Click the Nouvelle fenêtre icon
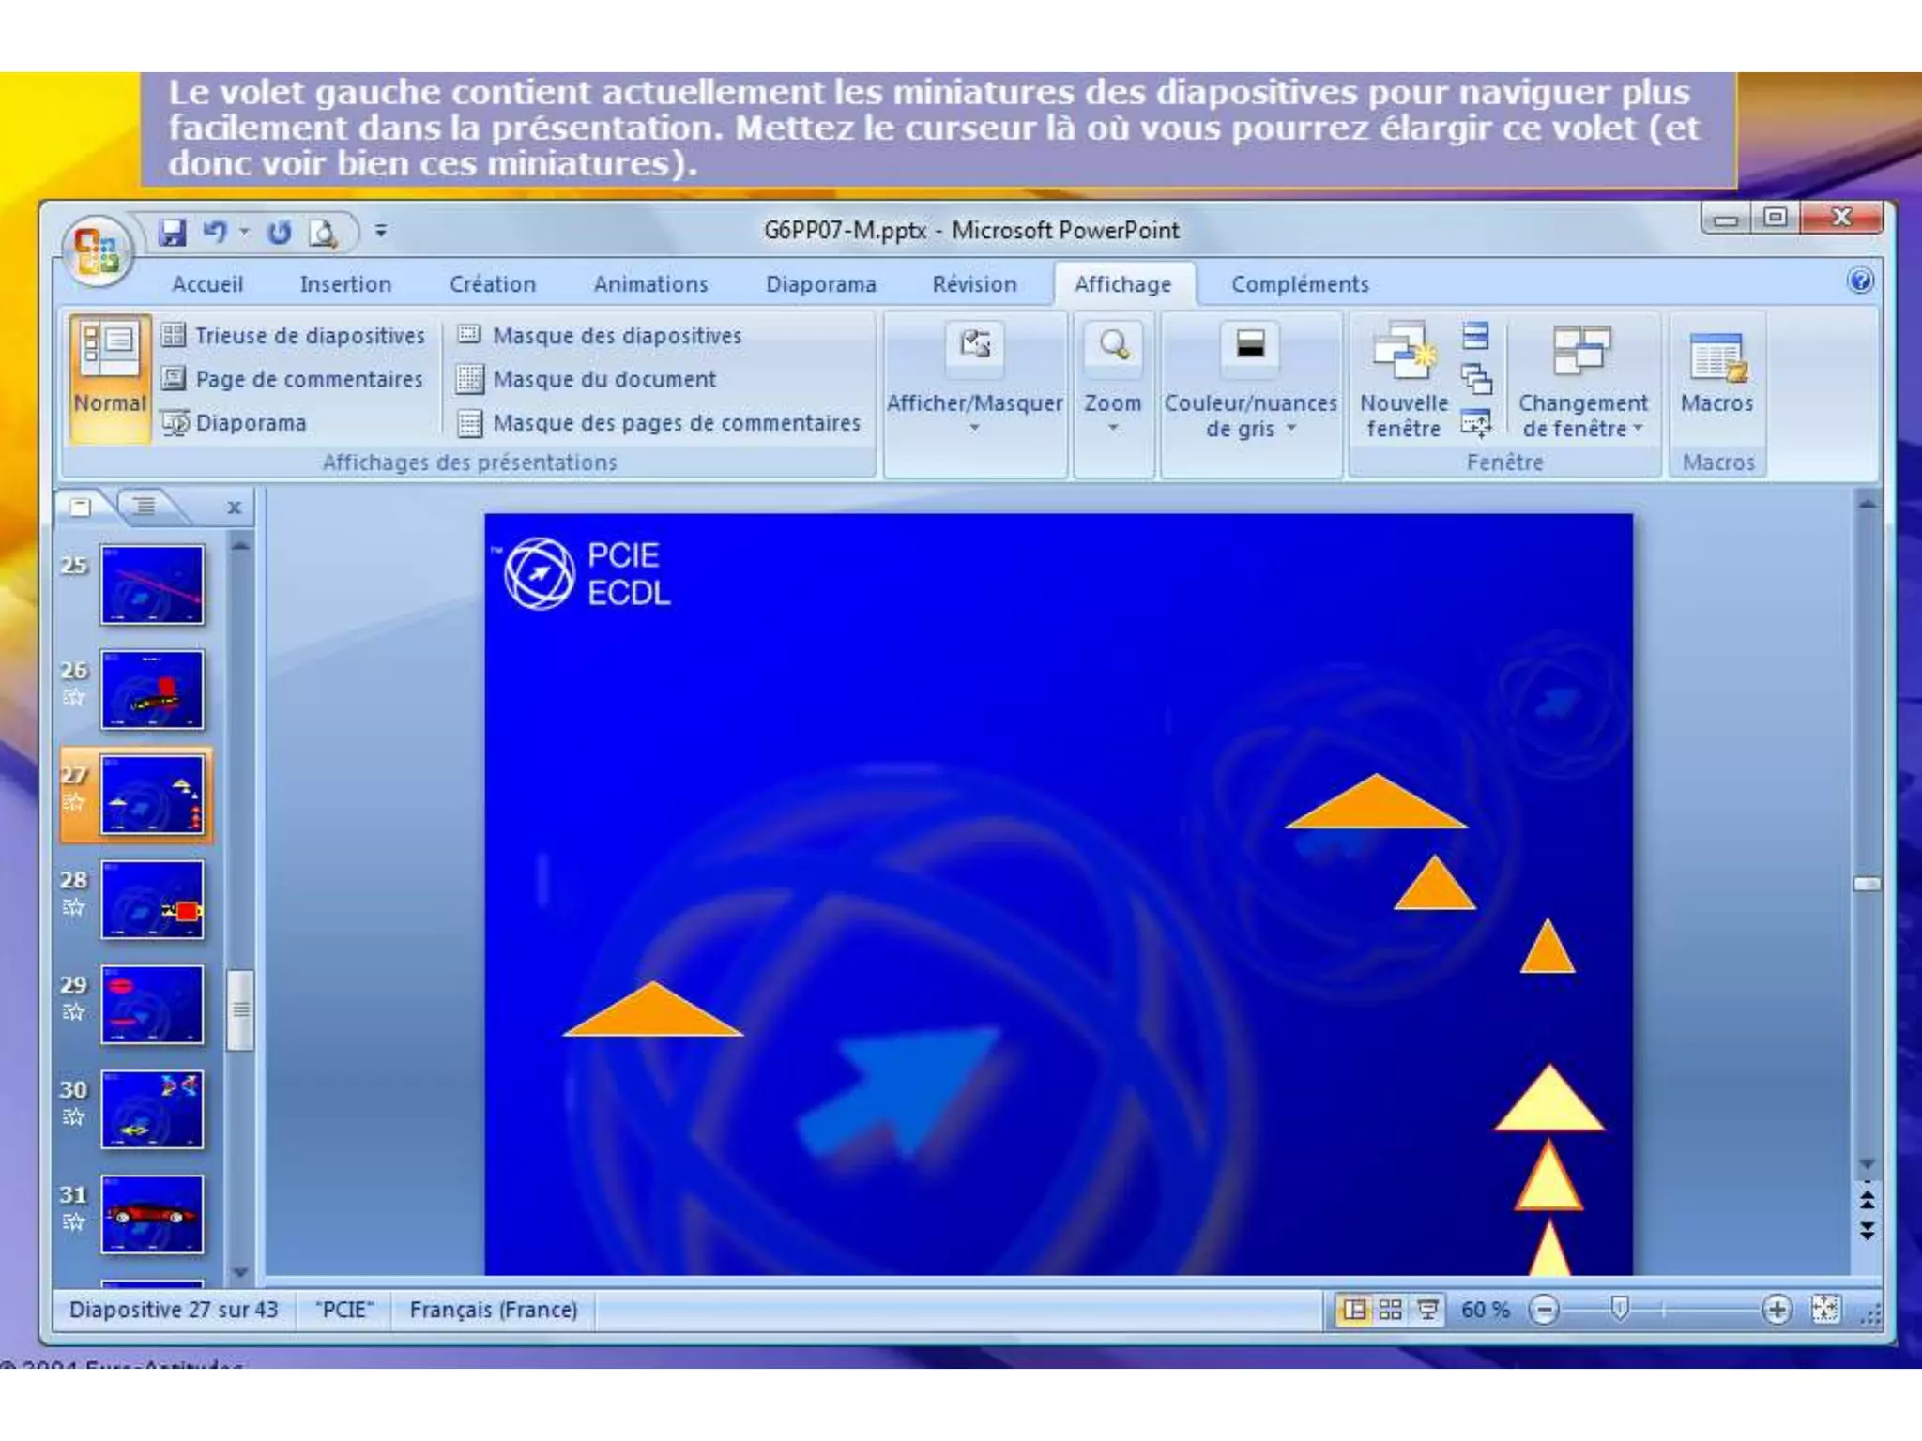Screen dimensions: 1922x1441 pos(1403,351)
